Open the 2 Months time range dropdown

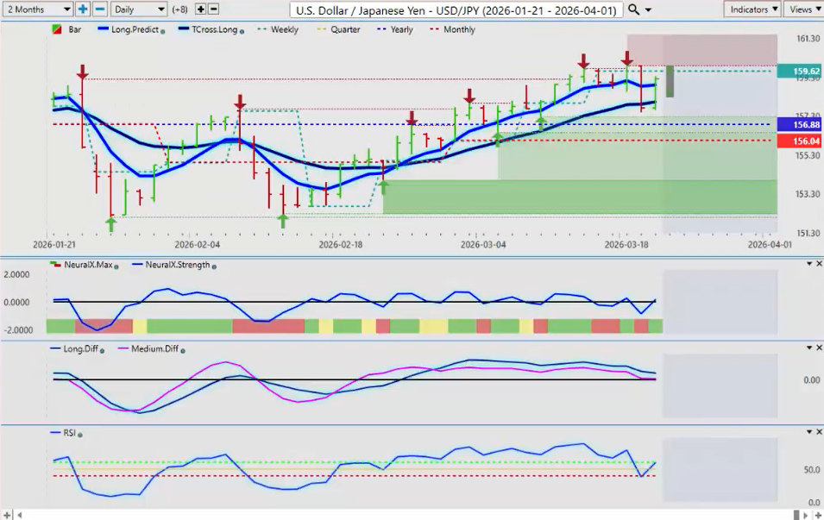[x=38, y=9]
